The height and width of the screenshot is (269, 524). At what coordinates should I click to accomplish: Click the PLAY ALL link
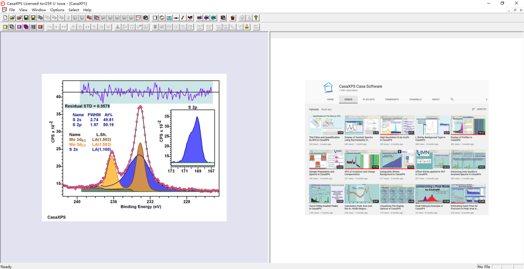[x=326, y=109]
